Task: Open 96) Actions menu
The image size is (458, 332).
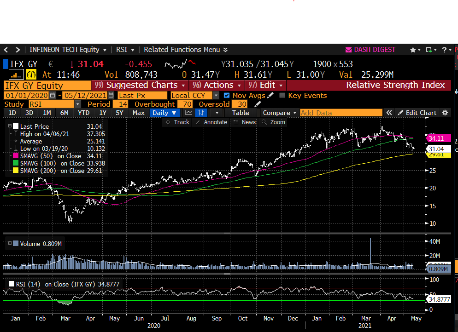Action: [x=217, y=85]
